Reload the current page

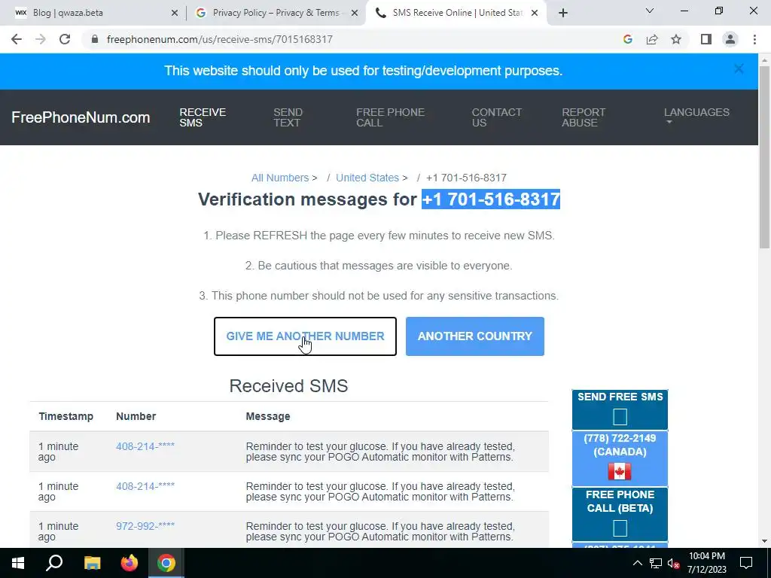pos(65,39)
